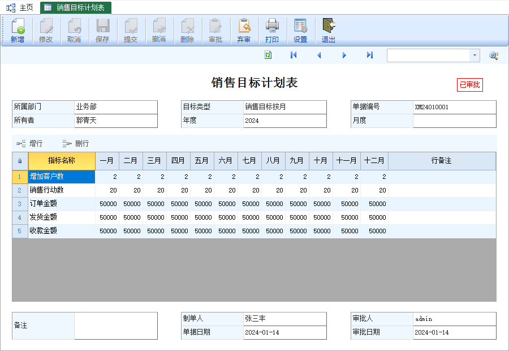The width and height of the screenshot is (509, 351).
Task: Select the 增加客户数 row cell
Action: (x=62, y=177)
